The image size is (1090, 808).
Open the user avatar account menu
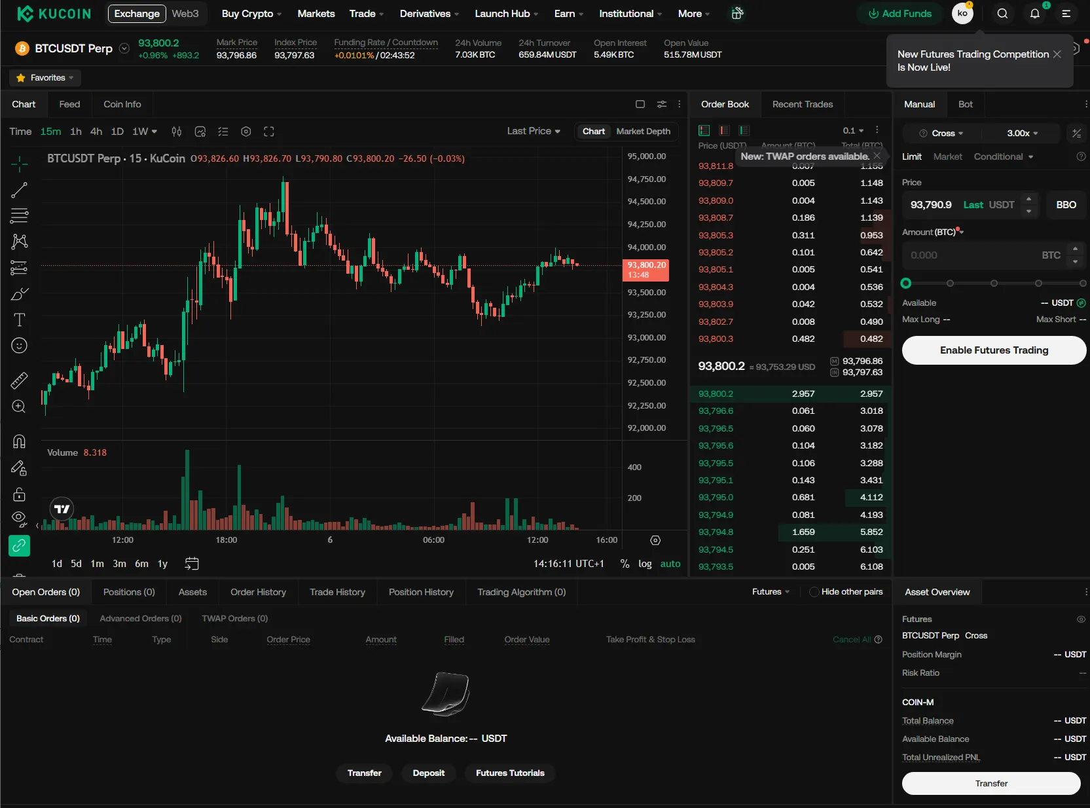962,13
